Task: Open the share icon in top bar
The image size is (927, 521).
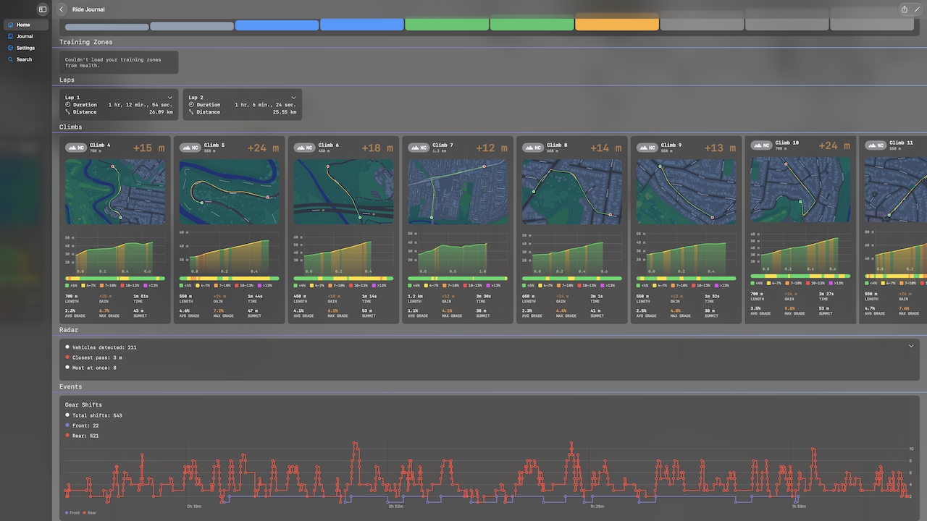Action: pyautogui.click(x=904, y=9)
